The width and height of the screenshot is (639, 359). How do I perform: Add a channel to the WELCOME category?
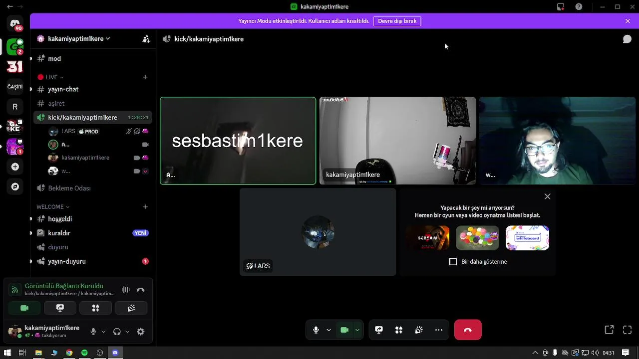[145, 207]
